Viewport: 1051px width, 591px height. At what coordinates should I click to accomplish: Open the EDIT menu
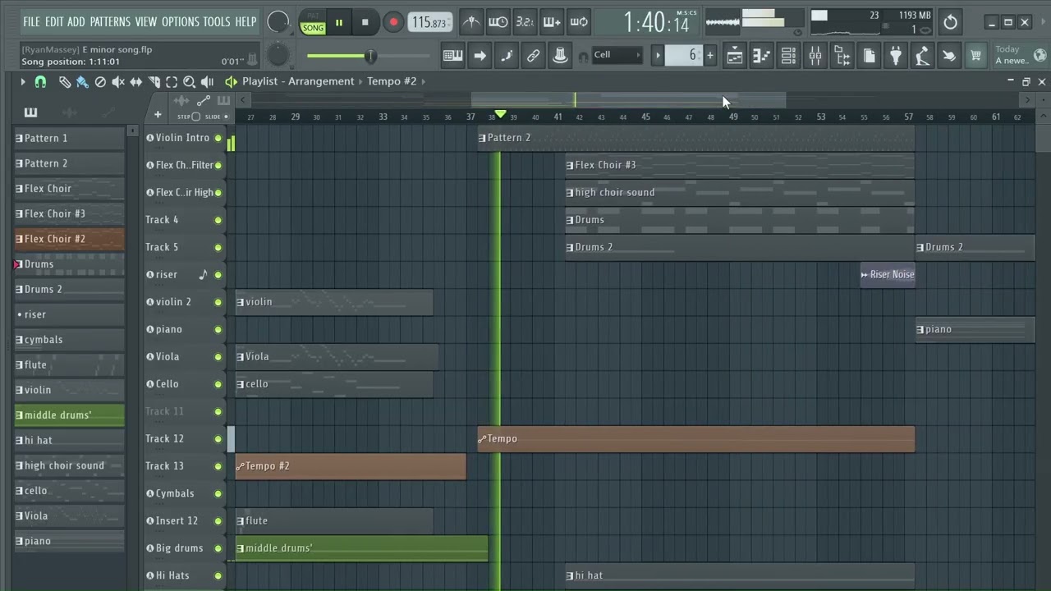(x=54, y=21)
